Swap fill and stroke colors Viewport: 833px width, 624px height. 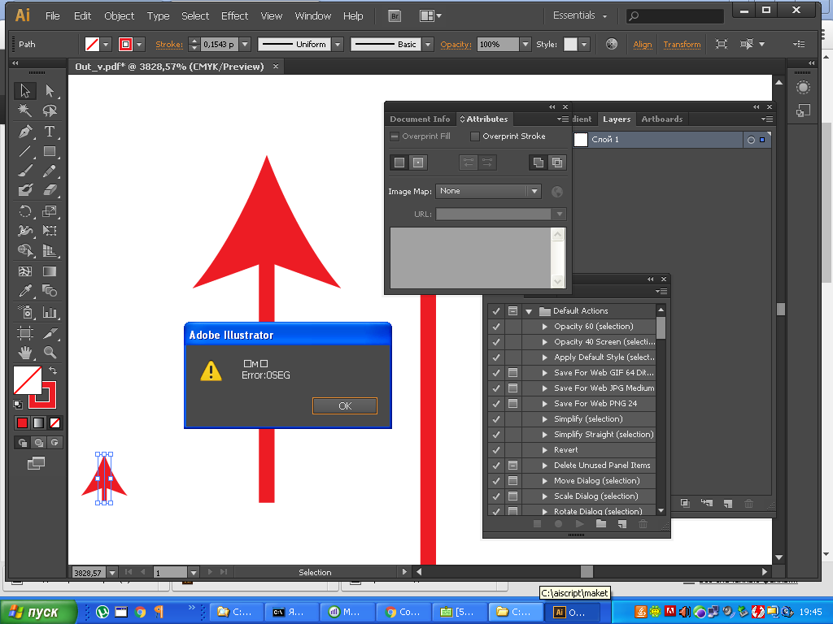point(53,370)
